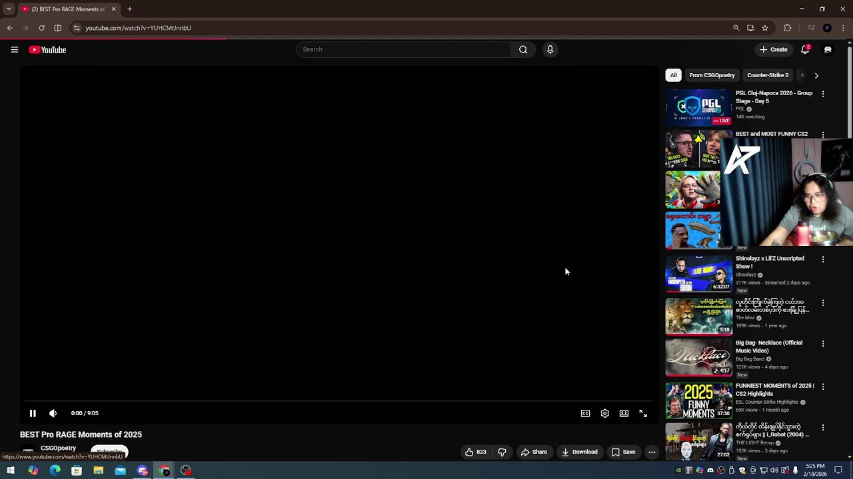Open options for PGL Cluj-Napoca video
This screenshot has height=479, width=853.
point(823,94)
